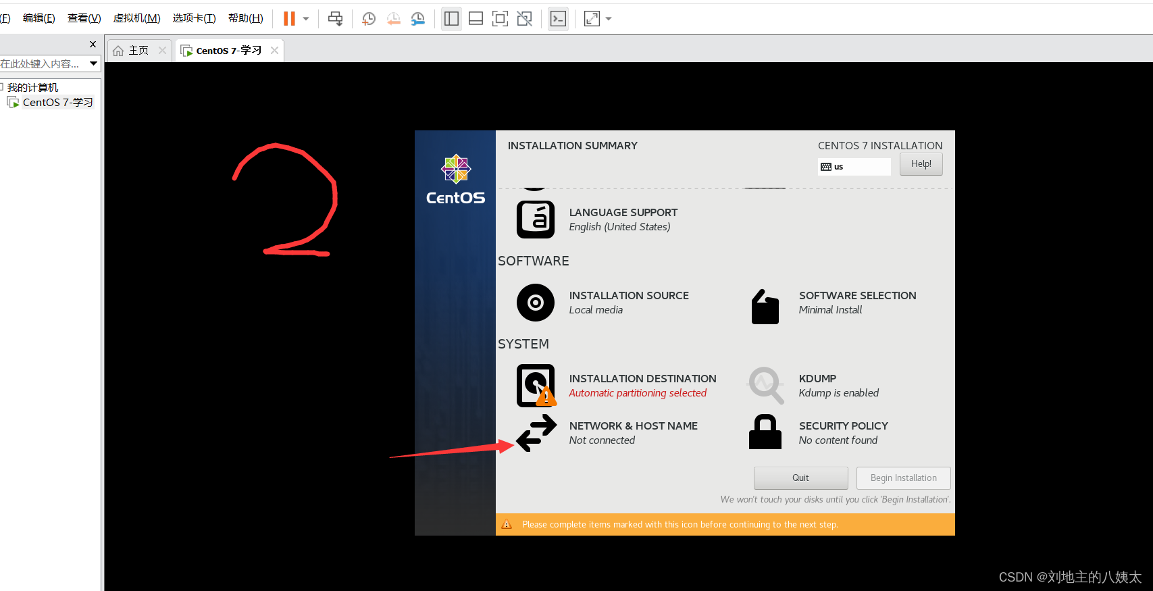Click the 'Local media' text
The width and height of the screenshot is (1153, 591).
[x=596, y=310]
